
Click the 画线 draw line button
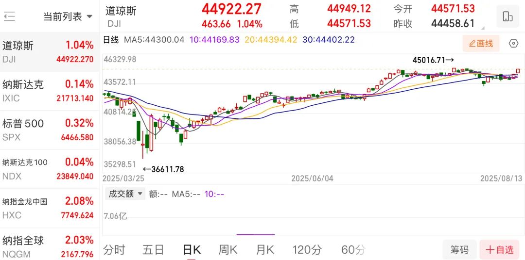(x=481, y=44)
